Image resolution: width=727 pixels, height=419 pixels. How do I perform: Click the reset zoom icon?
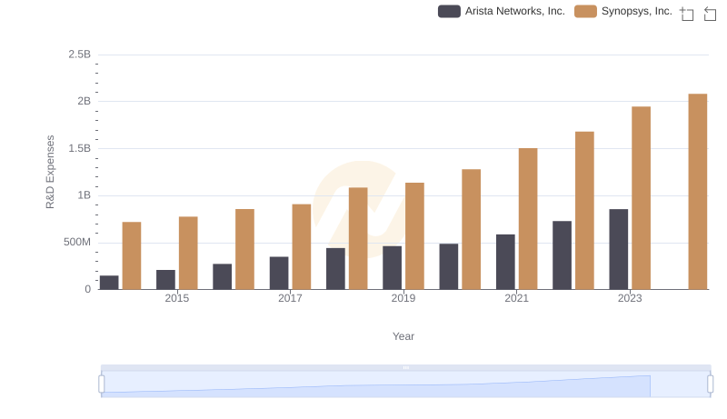710,14
